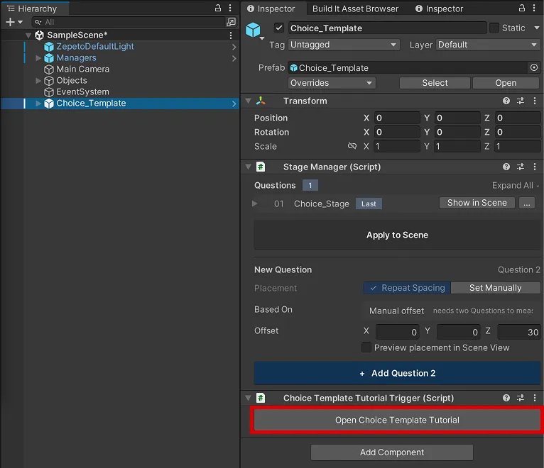Viewport: 544px width, 468px height.
Task: Collapse Stage Manager script component
Action: (x=248, y=167)
